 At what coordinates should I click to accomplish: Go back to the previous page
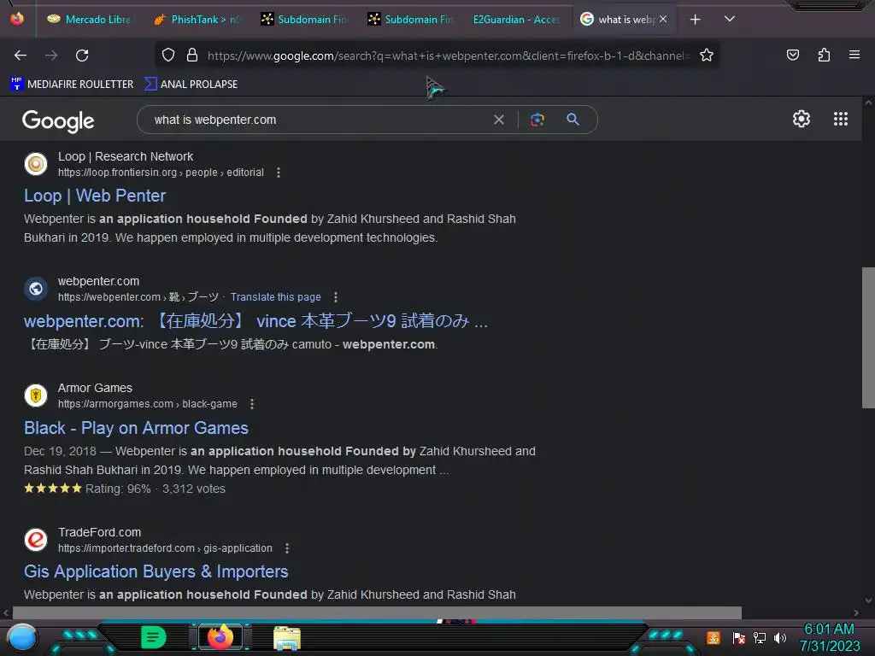(21, 56)
